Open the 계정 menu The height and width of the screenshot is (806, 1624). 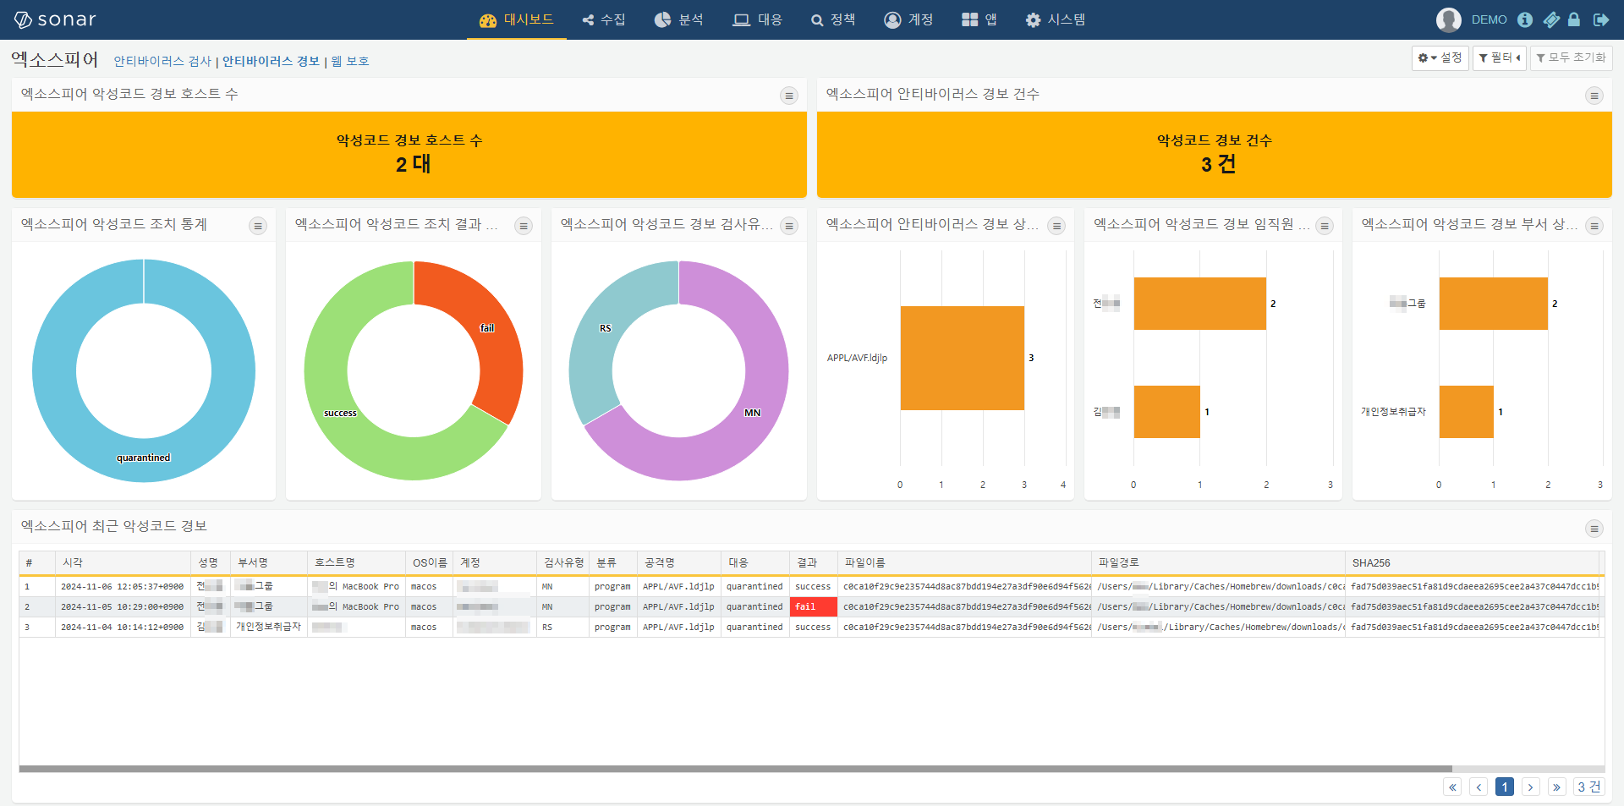pyautogui.click(x=908, y=19)
